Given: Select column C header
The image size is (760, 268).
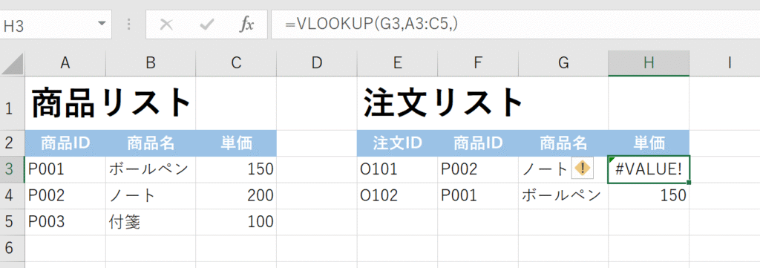Looking at the screenshot, I should (x=236, y=64).
